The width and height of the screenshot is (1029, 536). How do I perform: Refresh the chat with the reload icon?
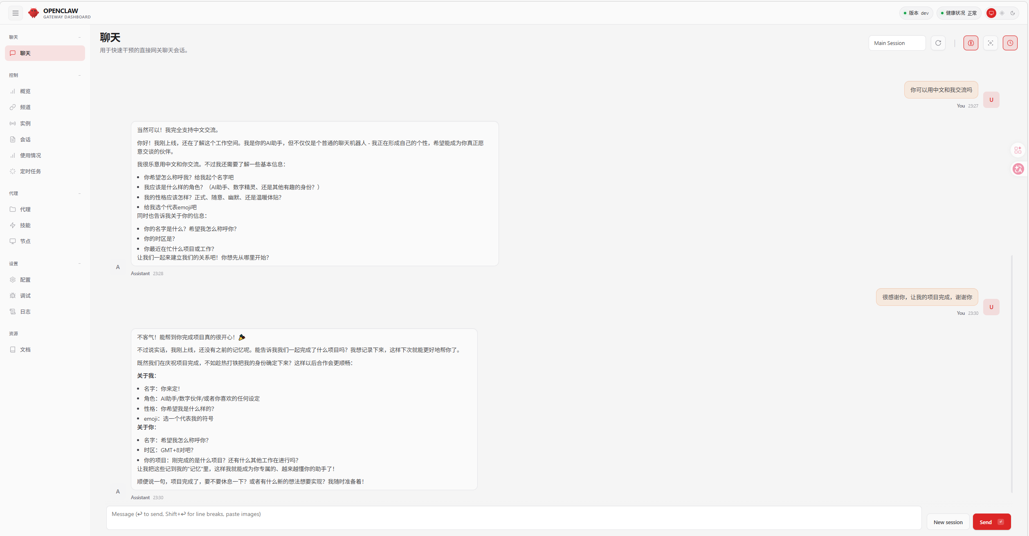(x=938, y=43)
